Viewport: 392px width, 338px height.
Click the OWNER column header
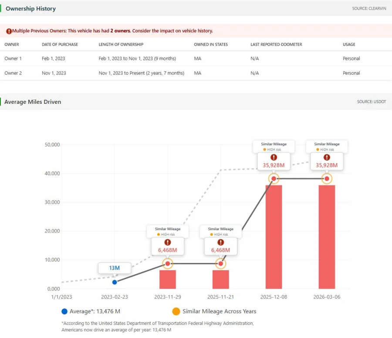coord(11,44)
